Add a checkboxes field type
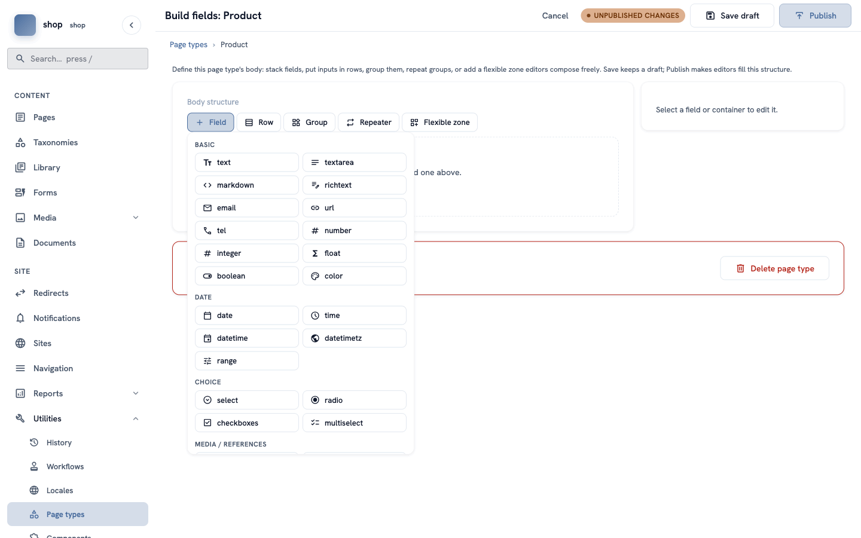The height and width of the screenshot is (538, 861). point(247,423)
